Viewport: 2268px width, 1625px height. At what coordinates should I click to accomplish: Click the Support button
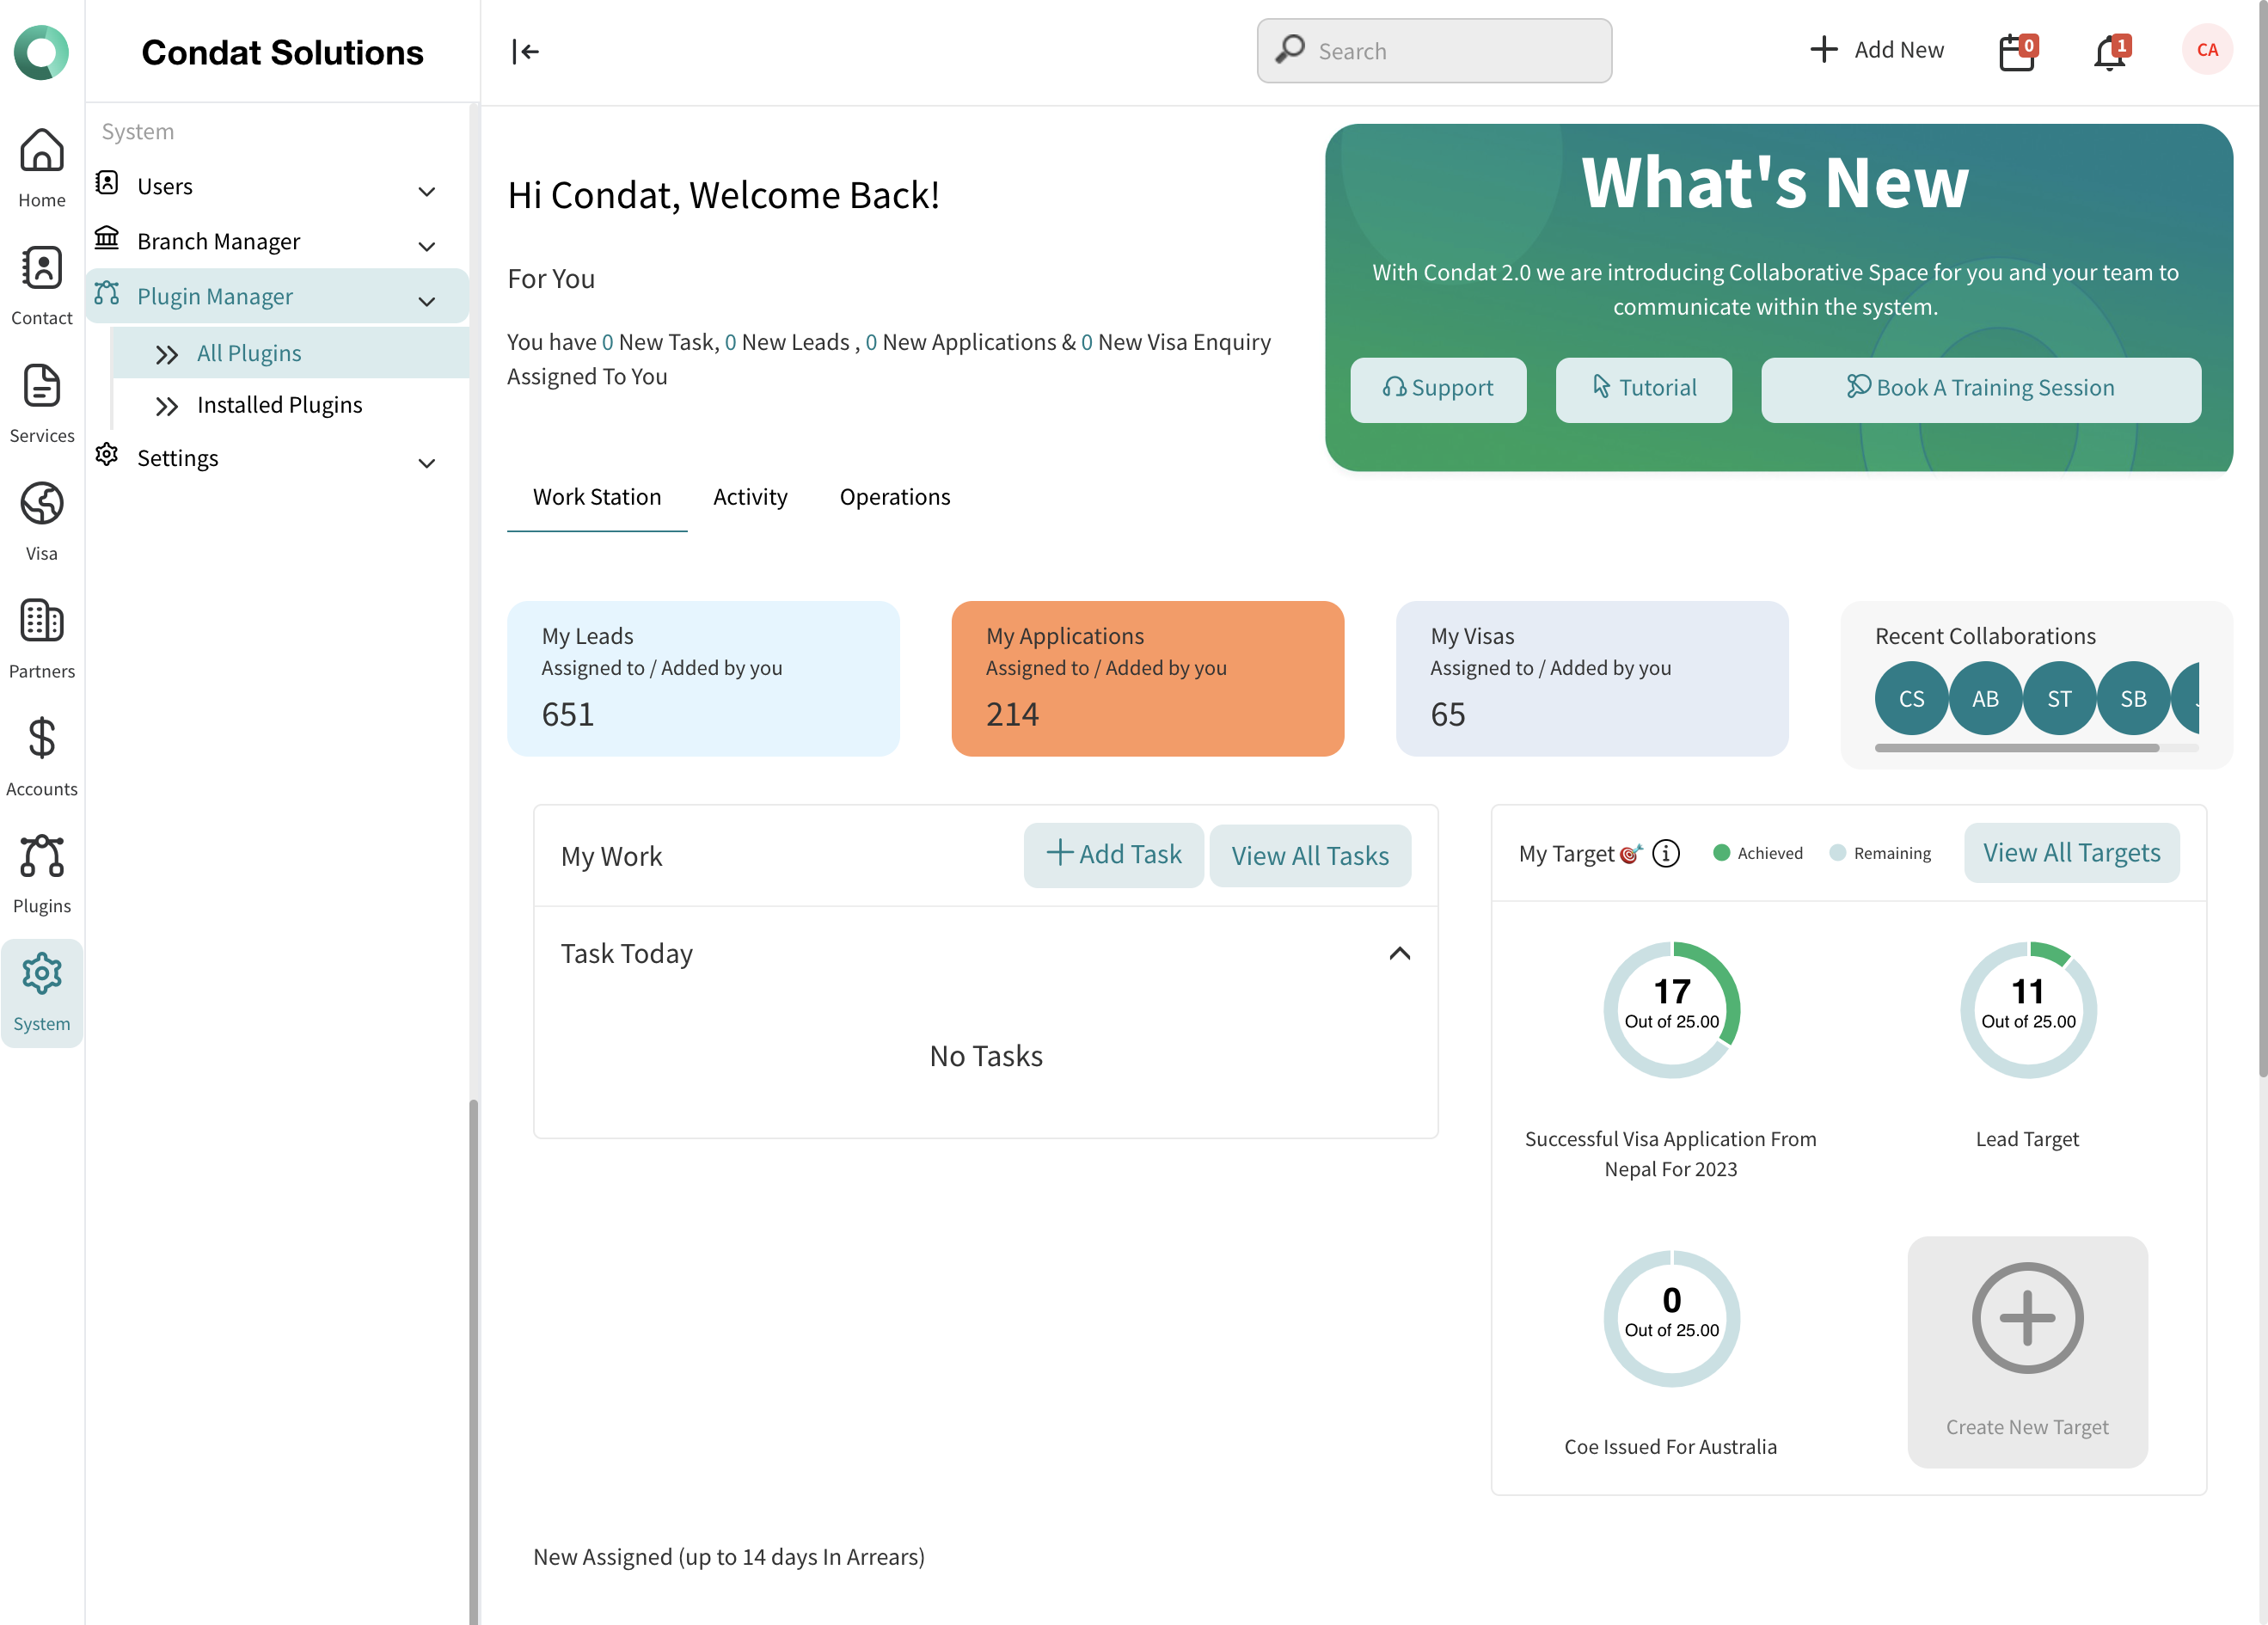tap(1438, 389)
